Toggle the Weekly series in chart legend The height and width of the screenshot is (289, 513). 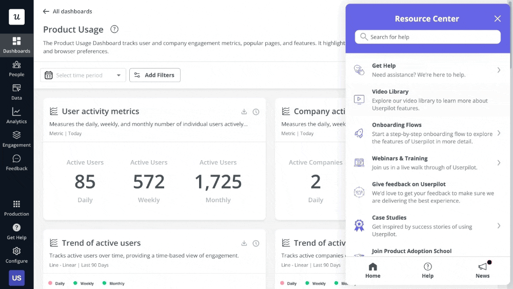84,283
